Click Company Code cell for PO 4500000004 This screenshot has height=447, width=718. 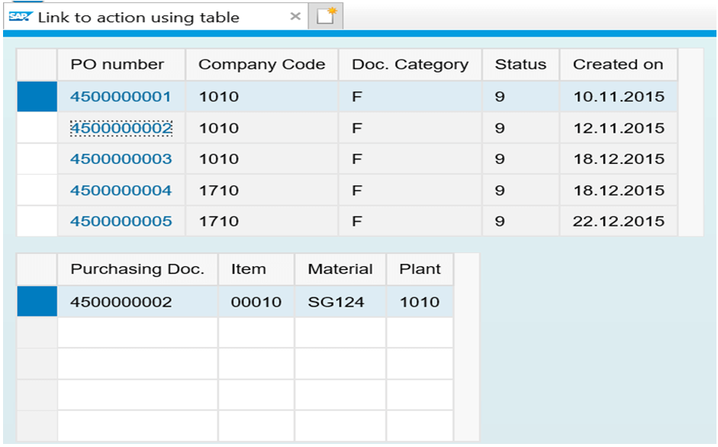(262, 190)
